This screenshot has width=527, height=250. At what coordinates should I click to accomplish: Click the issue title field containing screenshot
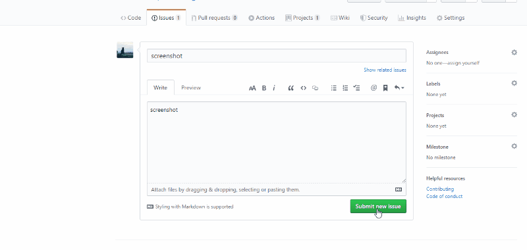[x=276, y=56]
